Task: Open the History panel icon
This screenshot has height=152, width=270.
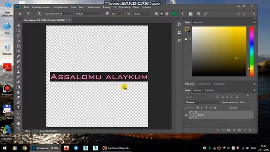Action: (179, 24)
